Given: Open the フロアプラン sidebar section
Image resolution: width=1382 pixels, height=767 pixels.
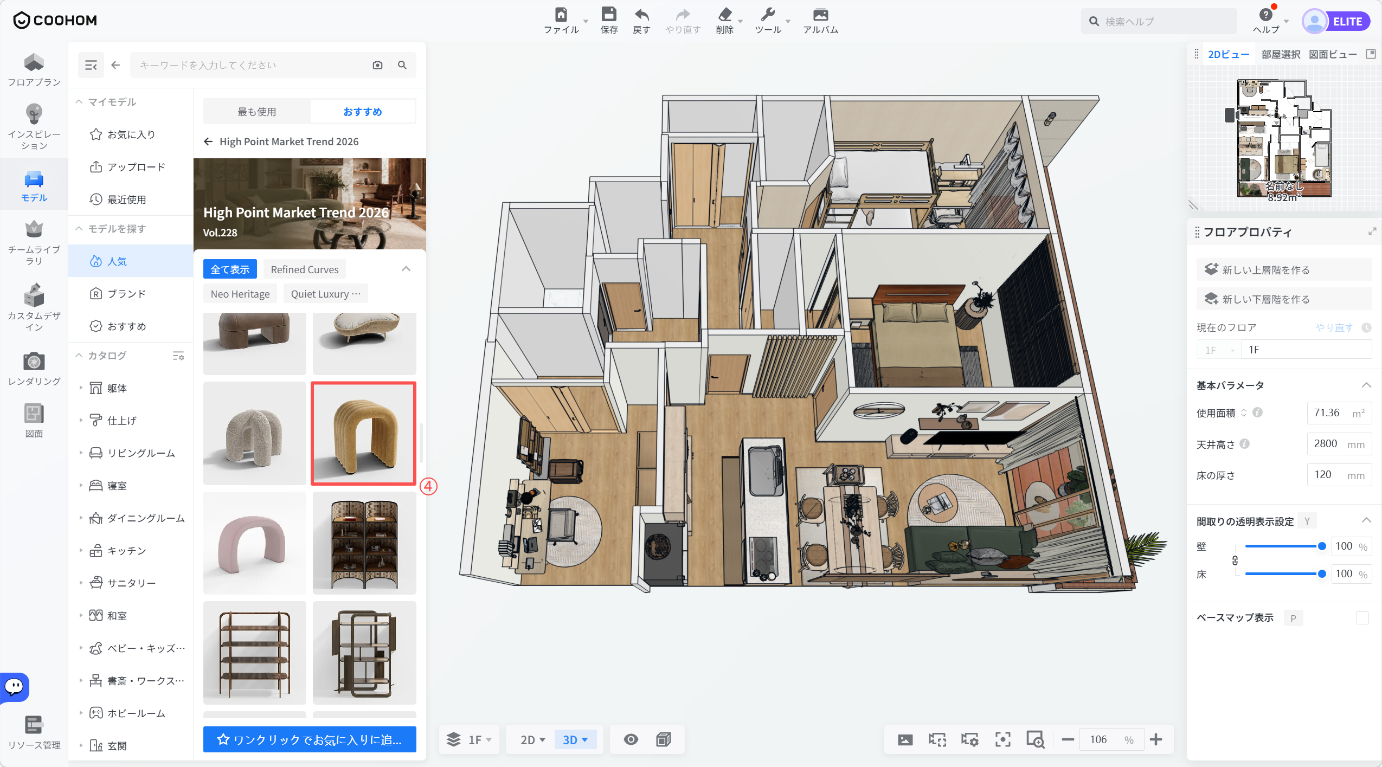Looking at the screenshot, I should 34,70.
